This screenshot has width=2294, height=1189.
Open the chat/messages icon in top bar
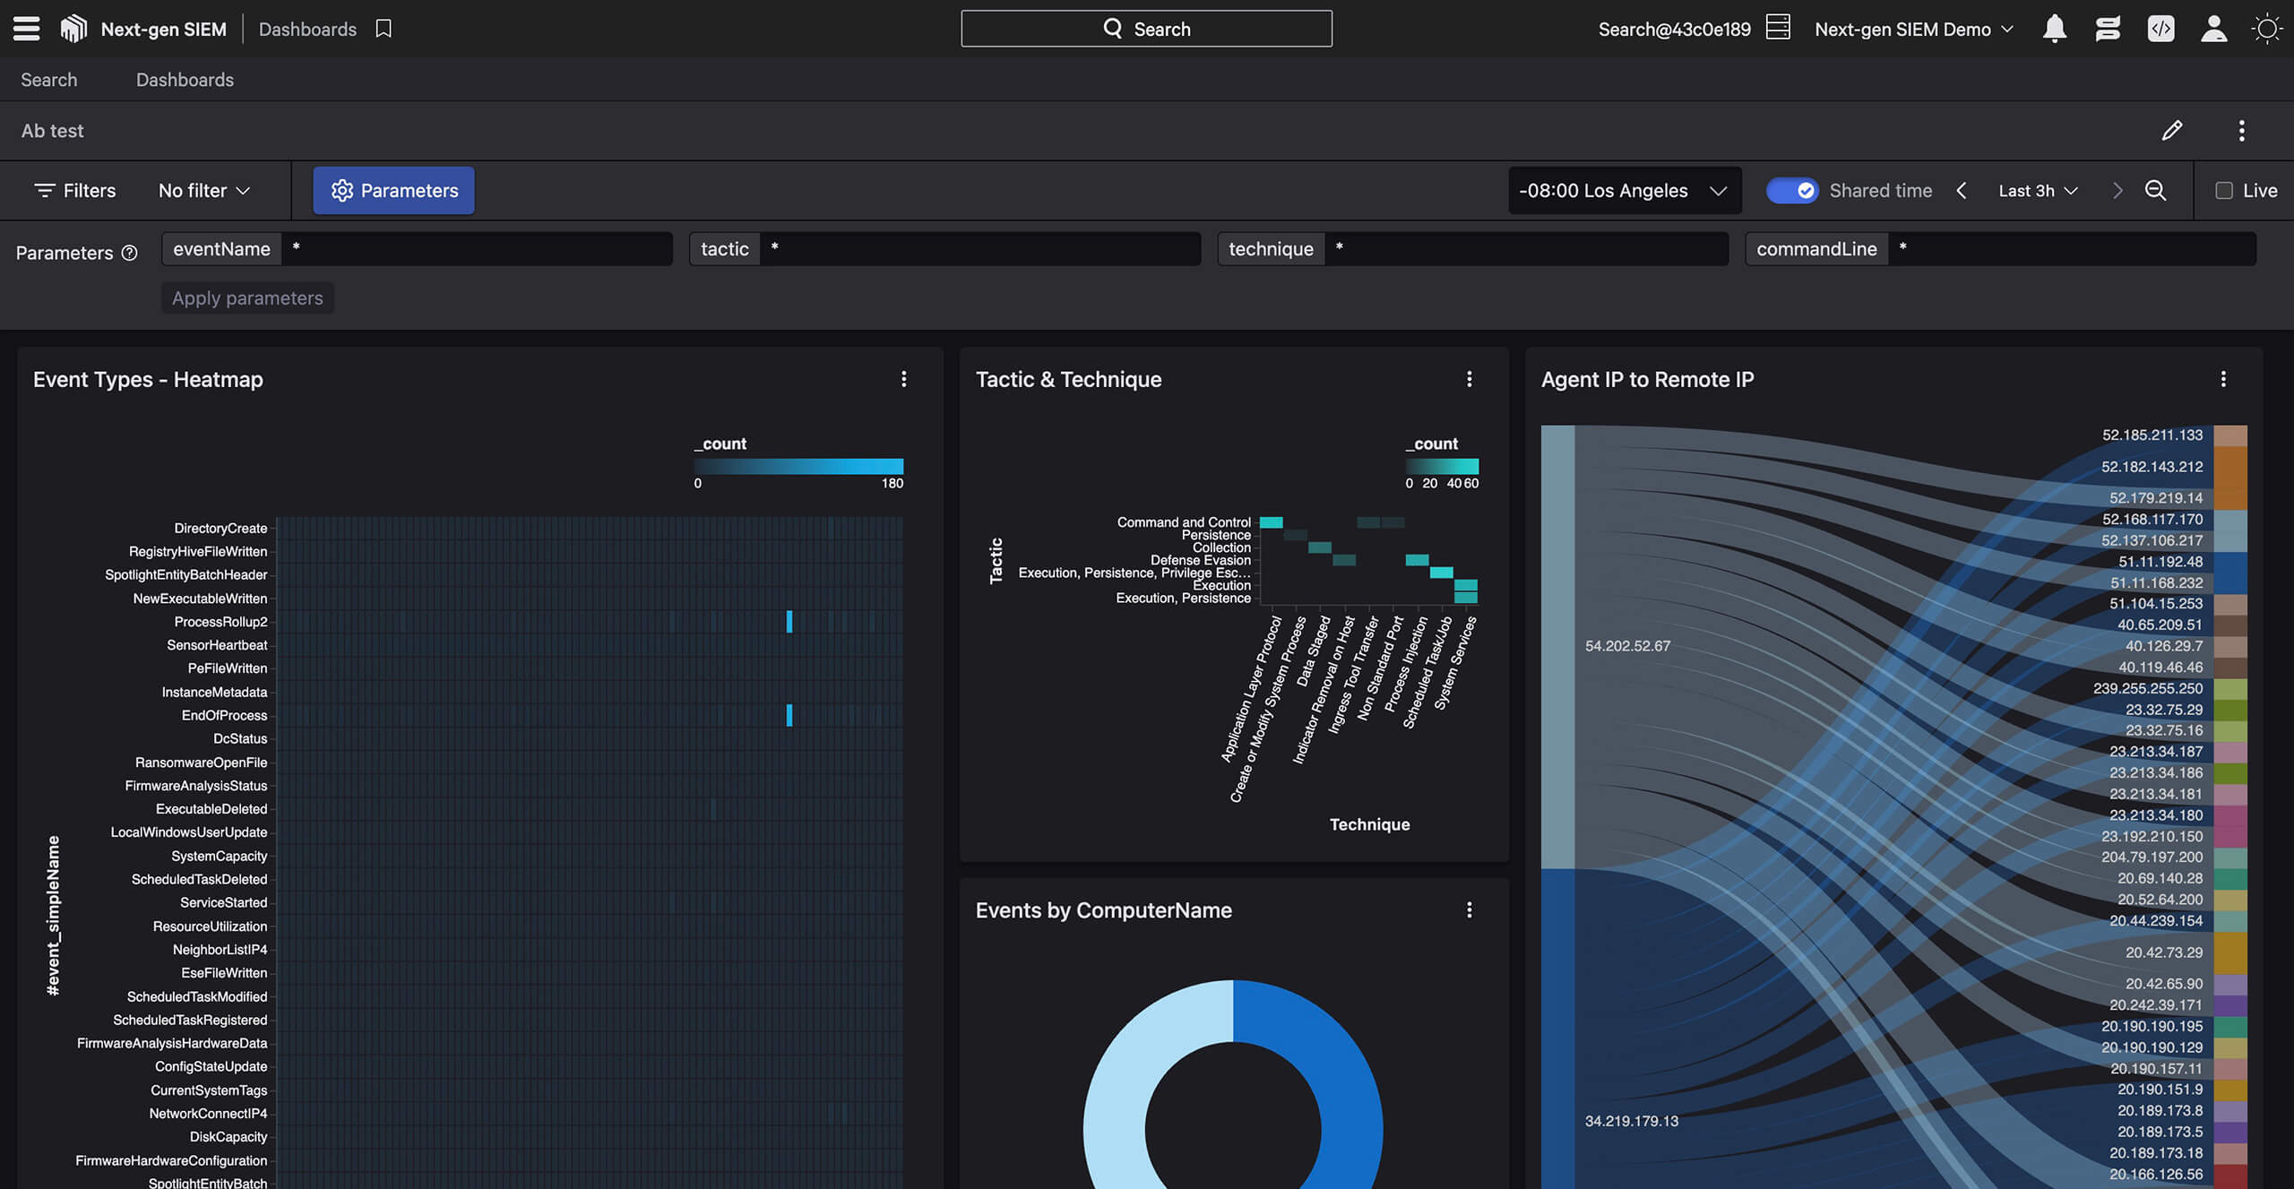2108,29
